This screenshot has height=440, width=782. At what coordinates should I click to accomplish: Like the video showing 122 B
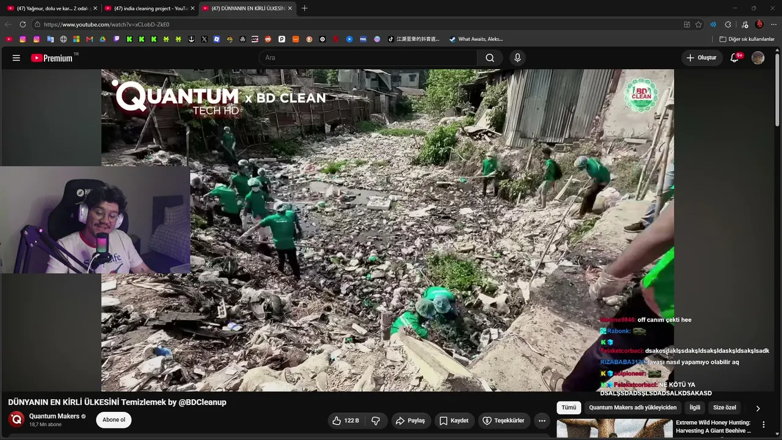click(345, 420)
